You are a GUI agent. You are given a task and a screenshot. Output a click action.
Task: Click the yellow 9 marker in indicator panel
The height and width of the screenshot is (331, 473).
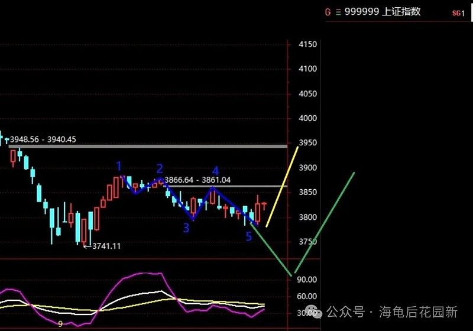coord(60,324)
